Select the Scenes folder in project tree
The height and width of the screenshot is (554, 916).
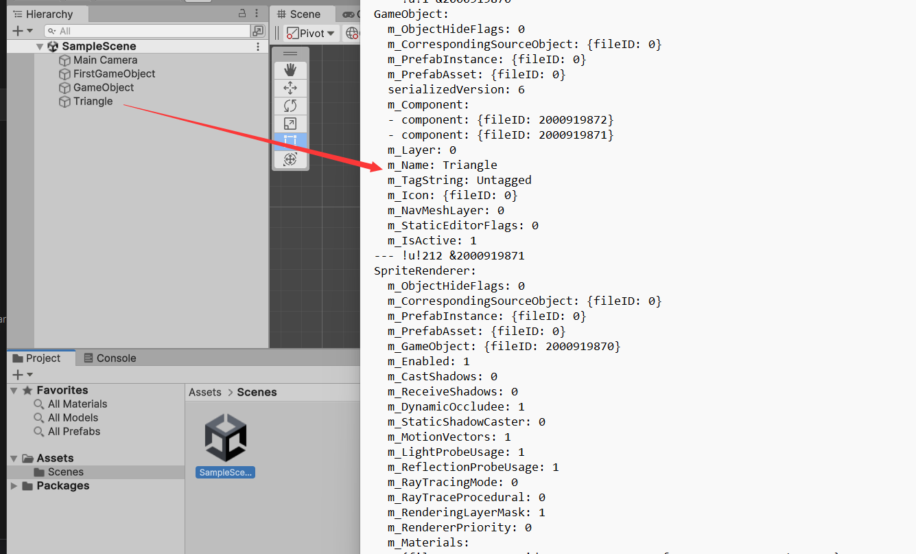[66, 472]
